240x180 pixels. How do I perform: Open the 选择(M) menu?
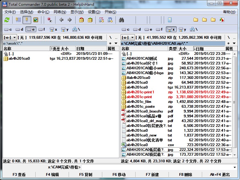pos(26,12)
